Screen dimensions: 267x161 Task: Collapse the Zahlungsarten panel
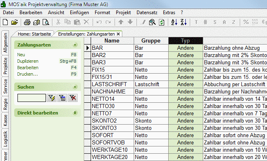(x=75, y=45)
